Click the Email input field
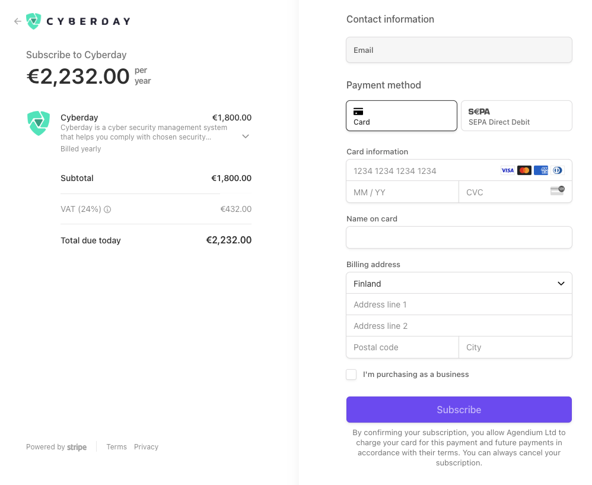Image resolution: width=592 pixels, height=485 pixels. click(459, 50)
